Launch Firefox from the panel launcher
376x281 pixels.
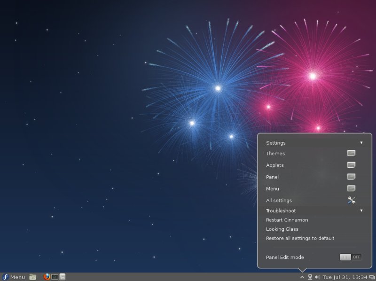pyautogui.click(x=47, y=277)
